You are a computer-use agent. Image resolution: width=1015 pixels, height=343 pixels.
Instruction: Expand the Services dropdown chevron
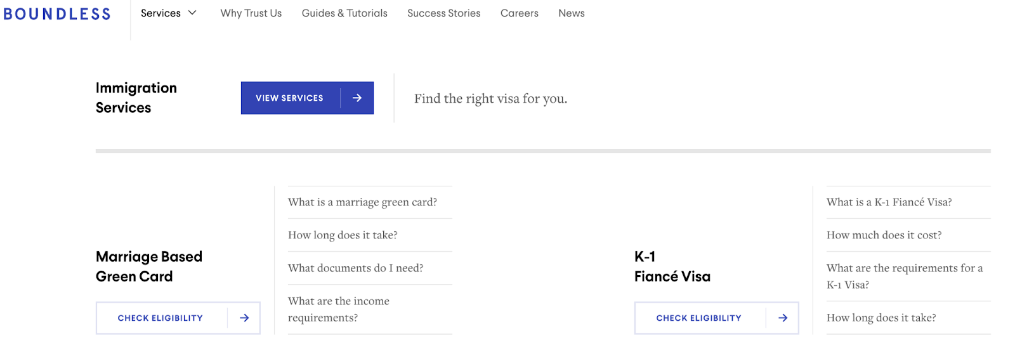tap(192, 13)
